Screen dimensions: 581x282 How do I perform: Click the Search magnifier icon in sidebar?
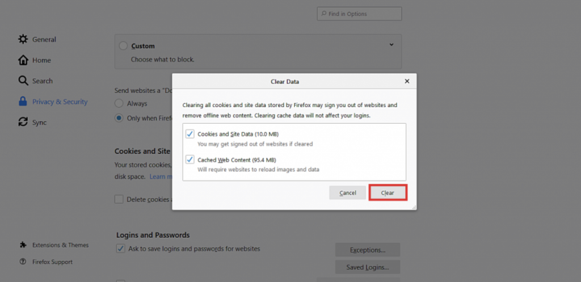coord(23,81)
